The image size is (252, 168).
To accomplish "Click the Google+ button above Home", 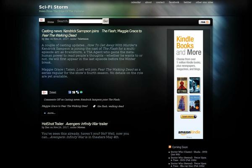I will pos(42,20).
